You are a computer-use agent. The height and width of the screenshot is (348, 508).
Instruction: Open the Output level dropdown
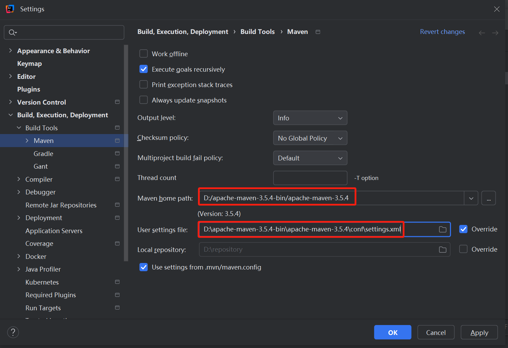point(310,118)
